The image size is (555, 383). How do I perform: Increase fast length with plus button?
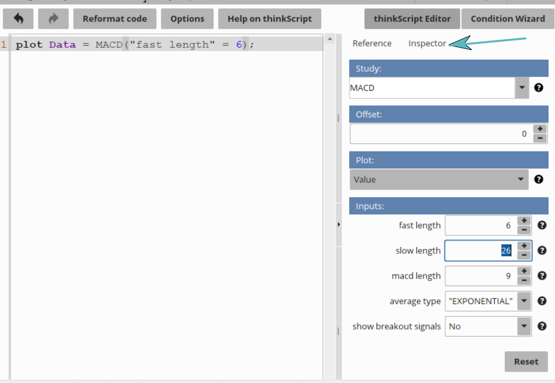tap(524, 221)
